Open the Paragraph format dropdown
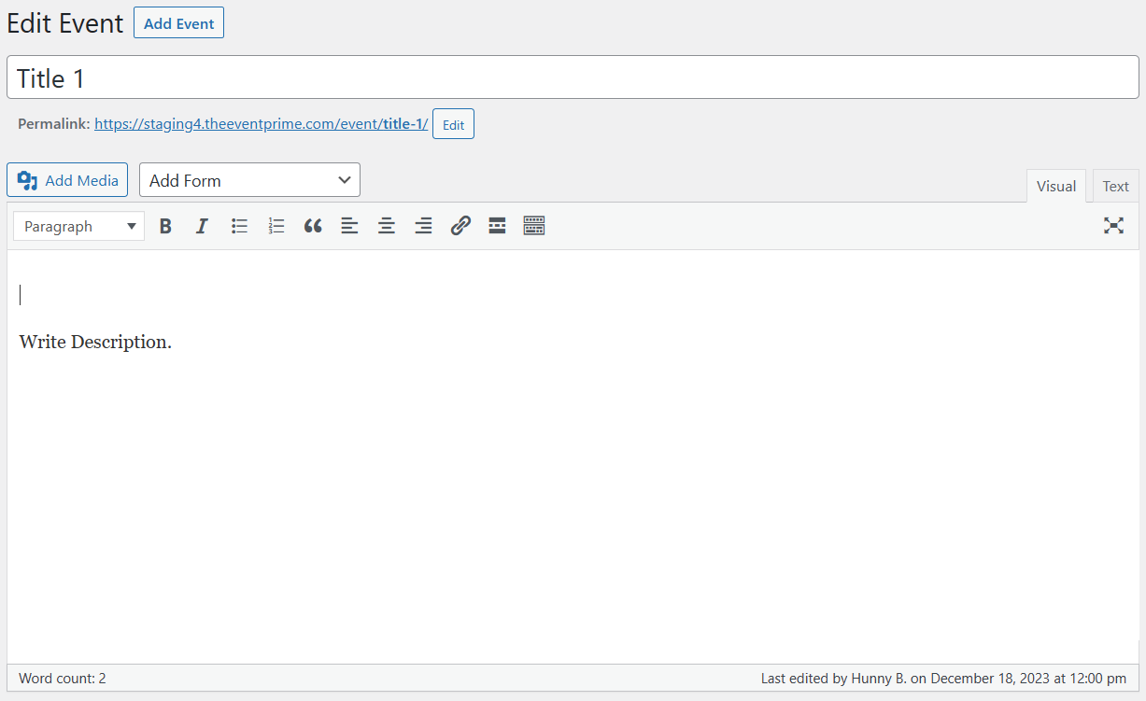1146x701 pixels. tap(79, 226)
